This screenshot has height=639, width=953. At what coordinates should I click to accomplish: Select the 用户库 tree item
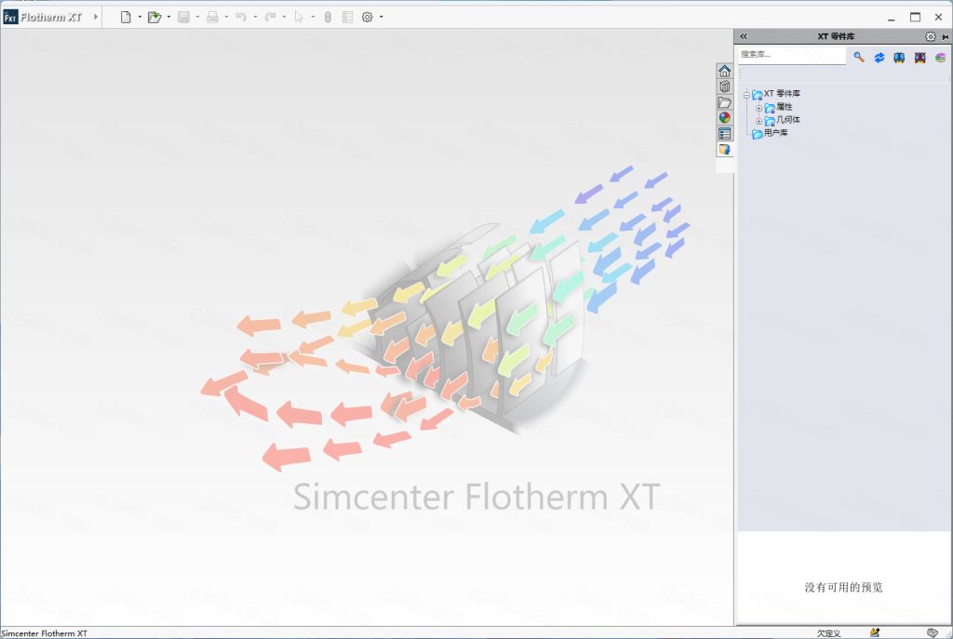click(x=775, y=134)
